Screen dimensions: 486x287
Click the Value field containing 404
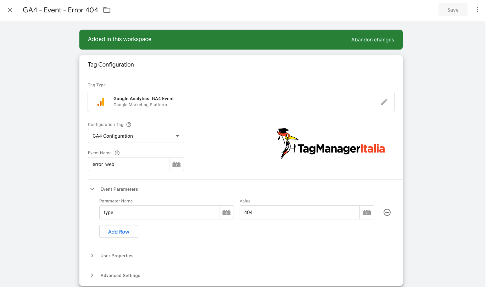click(300, 212)
